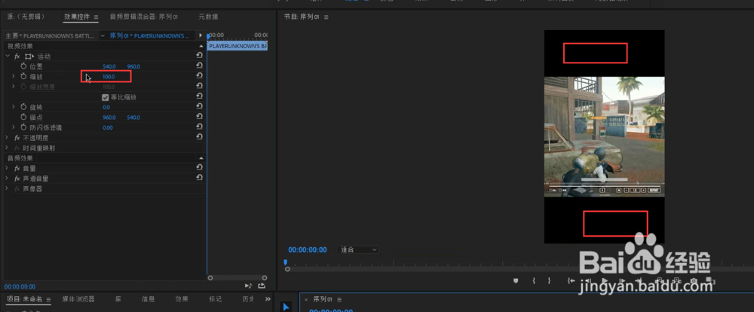Click the play-audio-only icon in Effect Controls
Viewport: 754px width, 312px height.
coord(249,286)
